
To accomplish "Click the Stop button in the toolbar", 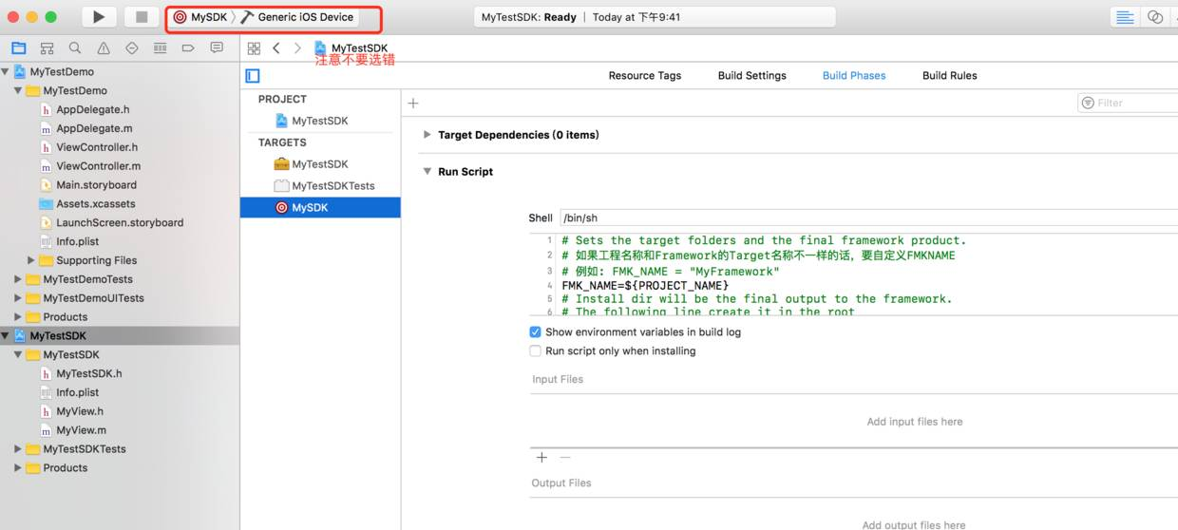I will 142,17.
